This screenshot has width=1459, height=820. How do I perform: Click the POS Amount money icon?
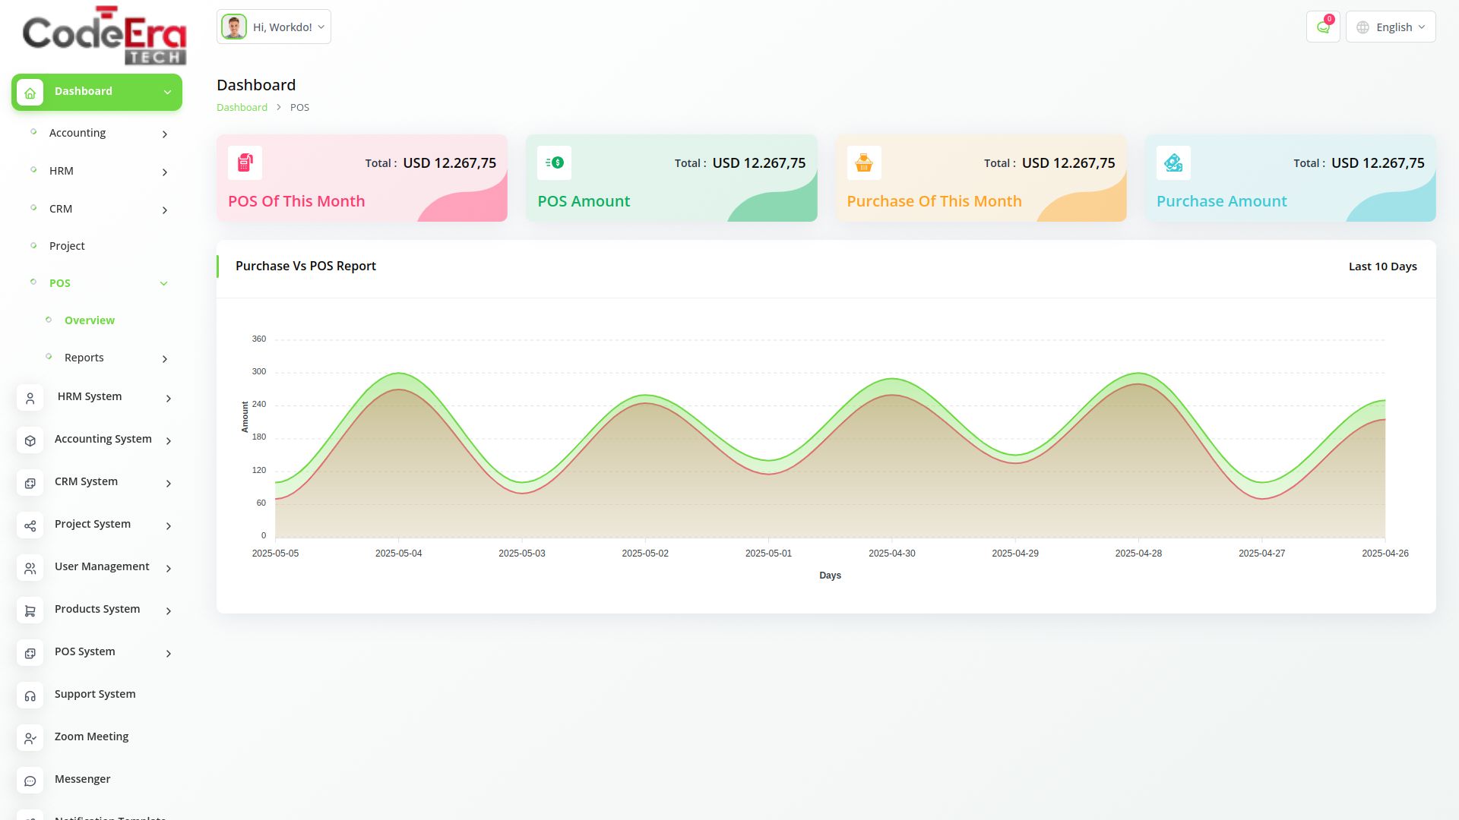coord(554,162)
